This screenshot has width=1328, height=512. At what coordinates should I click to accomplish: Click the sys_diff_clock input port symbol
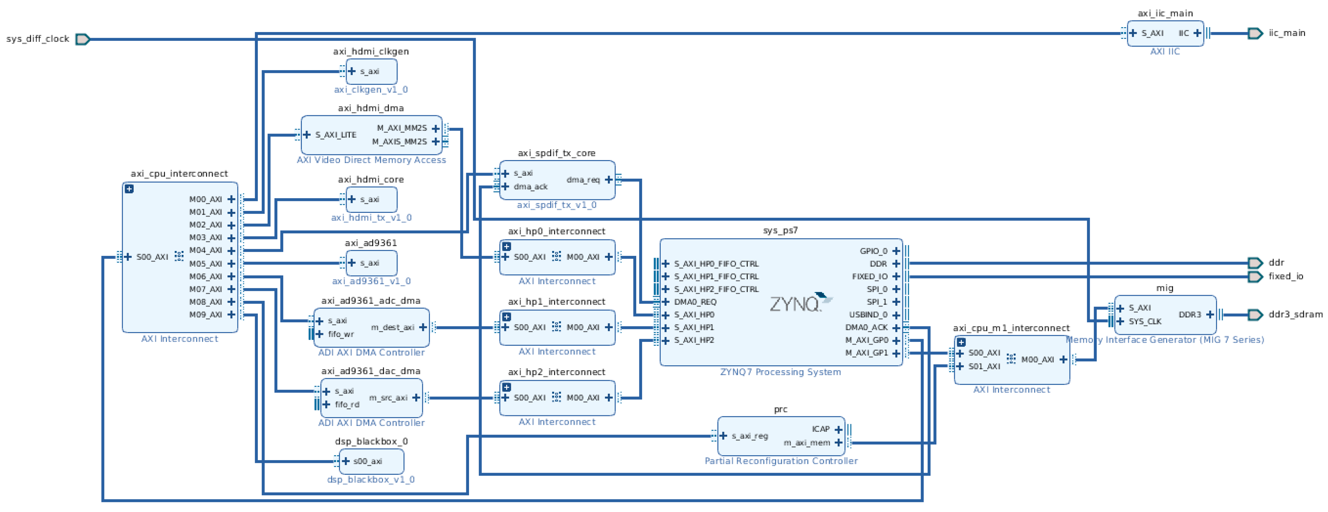tap(82, 39)
